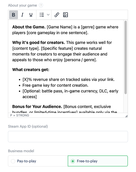Place cursor in About the Game paragraph

(x=65, y=30)
